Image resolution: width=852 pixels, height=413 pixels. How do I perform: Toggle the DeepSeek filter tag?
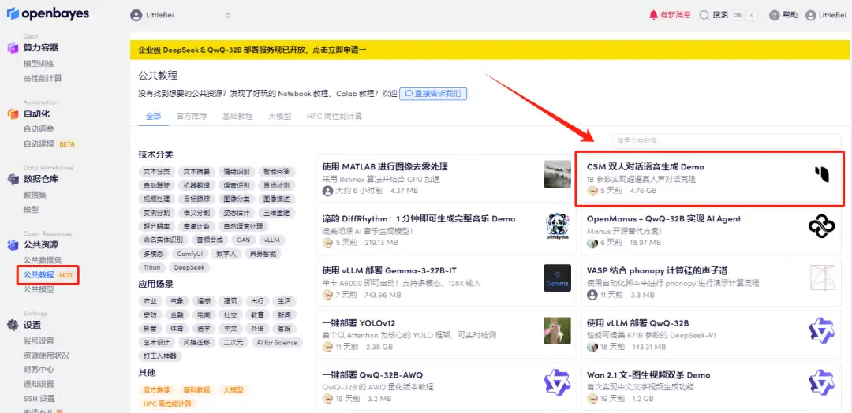189,267
